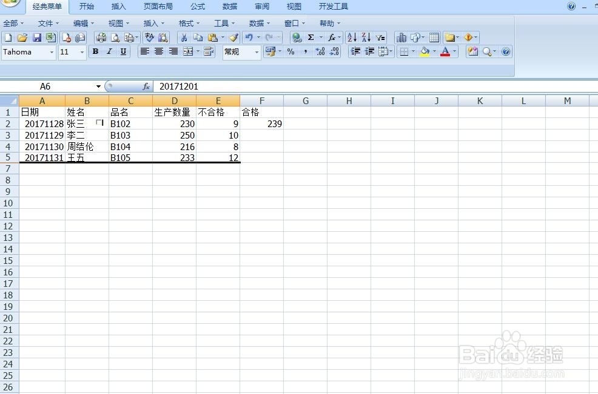
Task: Insert a chart with column chart icon
Action: (401, 38)
